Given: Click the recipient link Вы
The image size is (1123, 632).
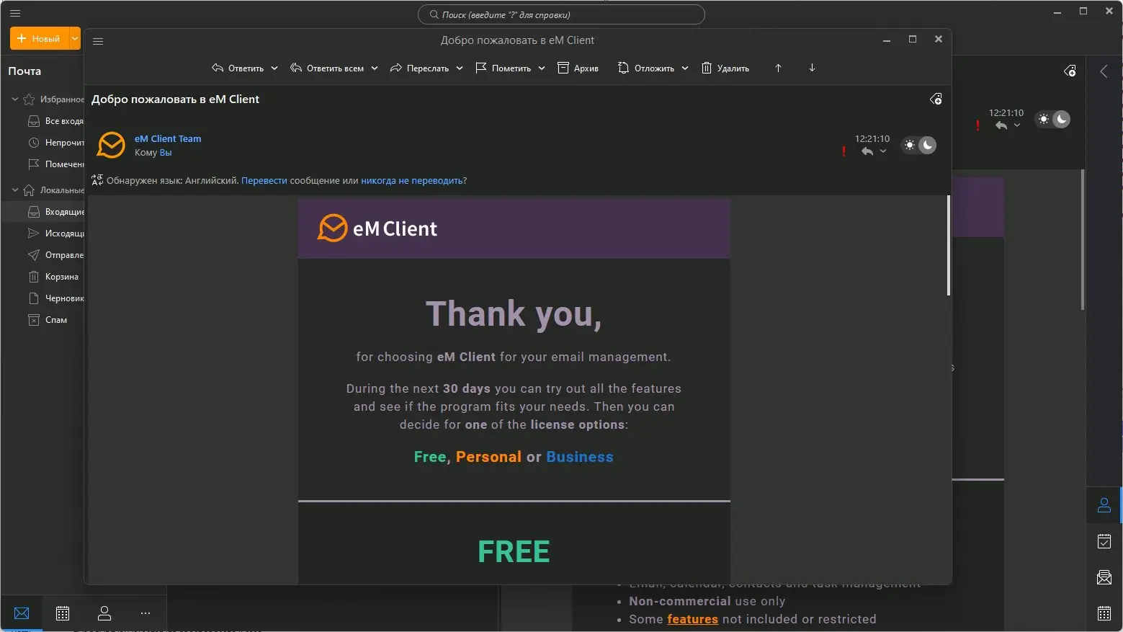Looking at the screenshot, I should pyautogui.click(x=166, y=153).
